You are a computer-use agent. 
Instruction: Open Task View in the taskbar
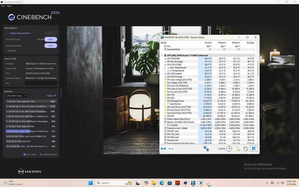click(138, 183)
